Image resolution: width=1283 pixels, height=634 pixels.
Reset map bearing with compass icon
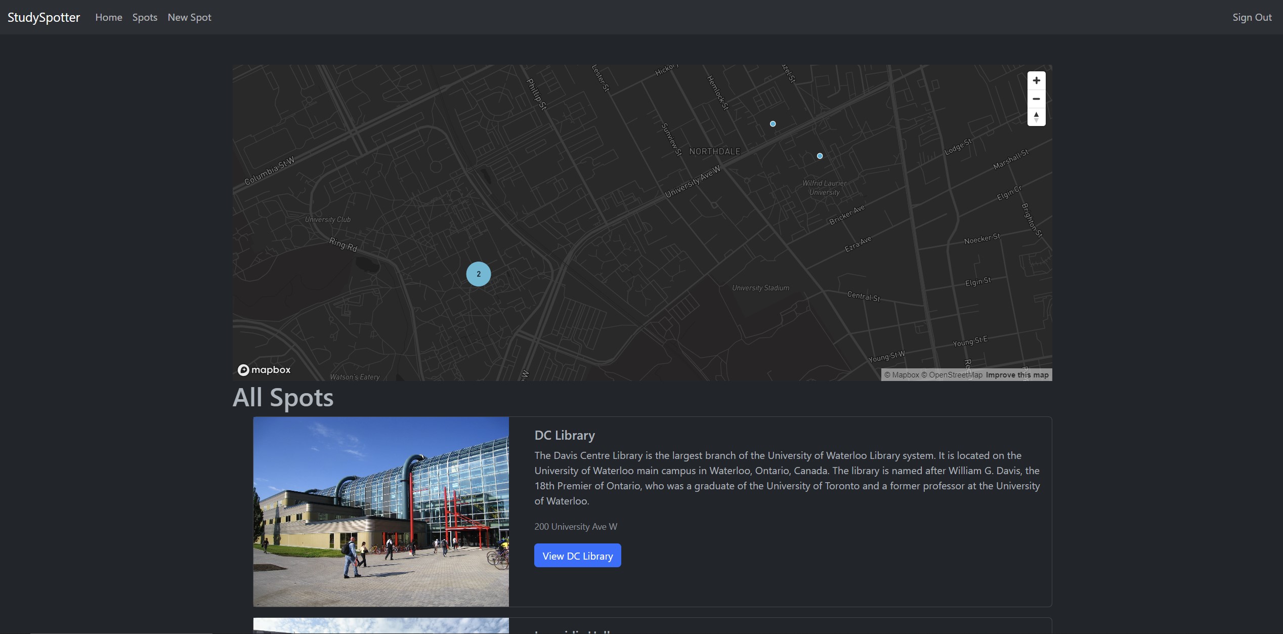pos(1036,117)
